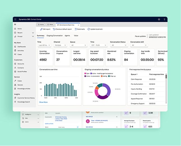181x146 pixels.
Task: Switch to the Agents tab
Action: coord(67,36)
